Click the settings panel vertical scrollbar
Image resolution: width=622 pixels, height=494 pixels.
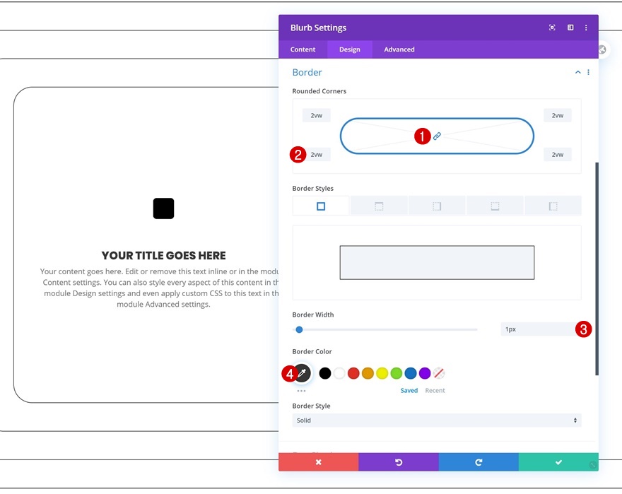coord(597,269)
